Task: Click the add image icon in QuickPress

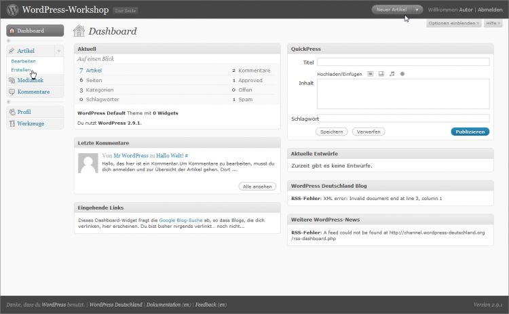Action: pyautogui.click(x=371, y=74)
